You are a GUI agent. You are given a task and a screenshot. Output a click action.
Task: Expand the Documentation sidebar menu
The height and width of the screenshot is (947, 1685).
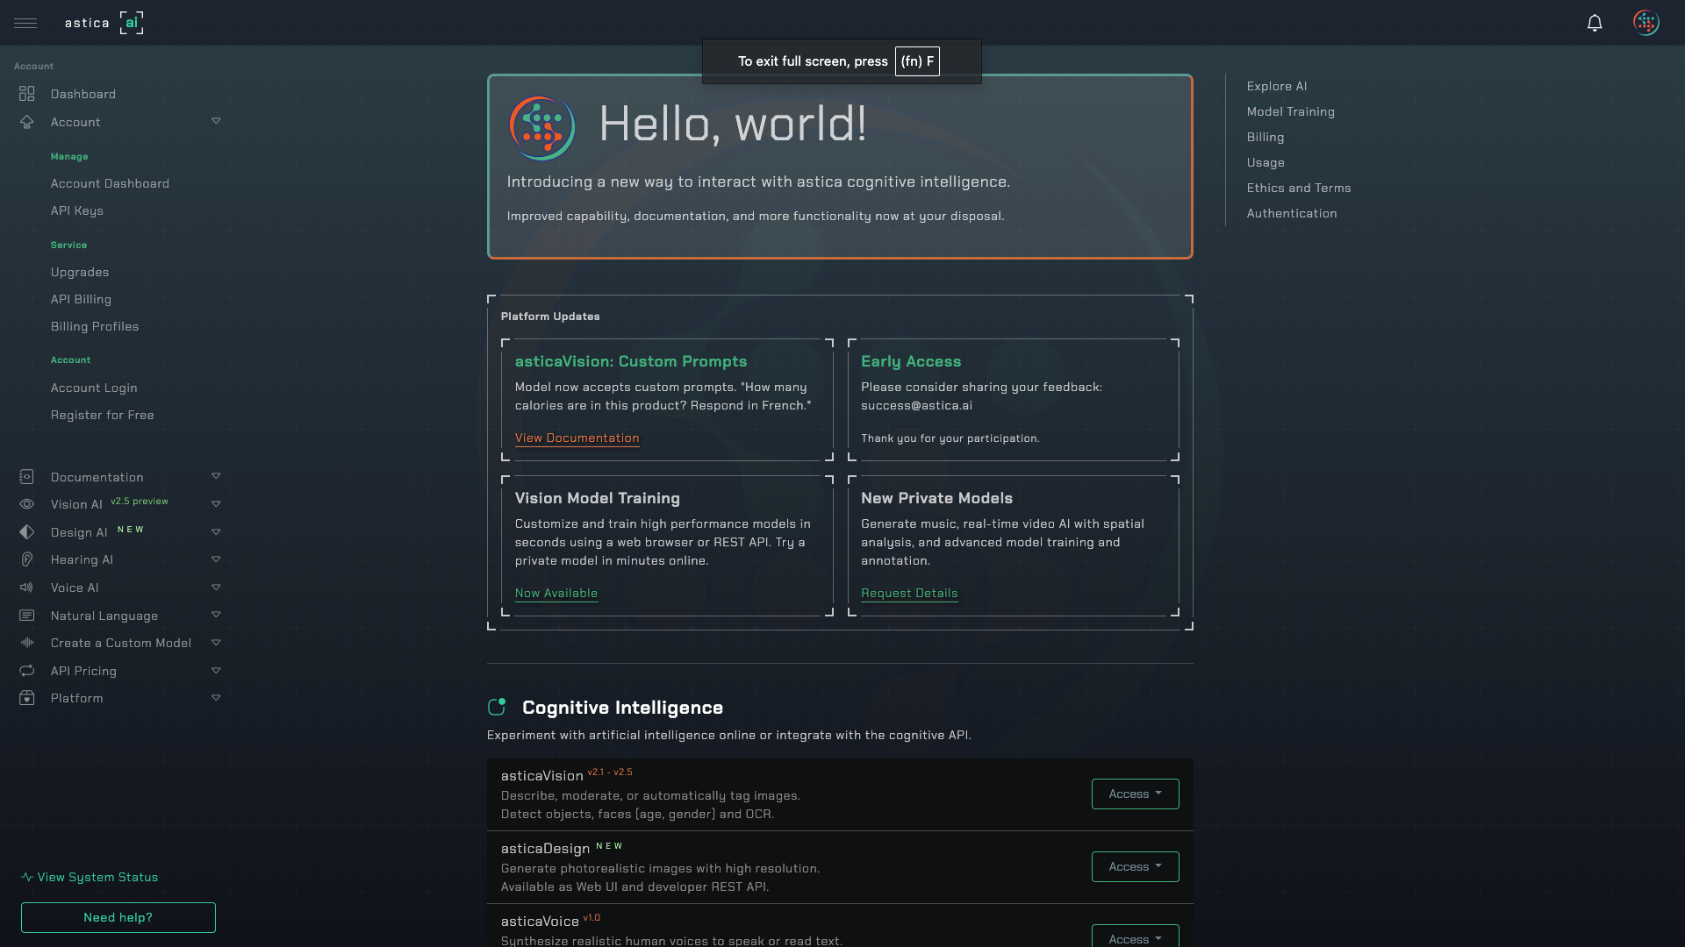coord(216,476)
